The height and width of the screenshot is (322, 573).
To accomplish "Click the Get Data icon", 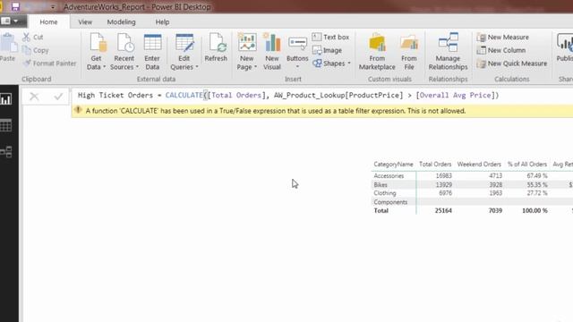I will 98,42.
